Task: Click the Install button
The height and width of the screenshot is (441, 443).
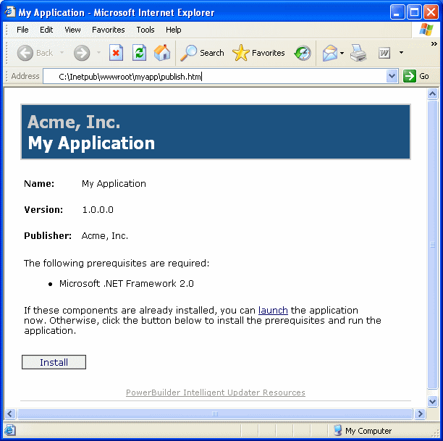Action: click(x=54, y=362)
